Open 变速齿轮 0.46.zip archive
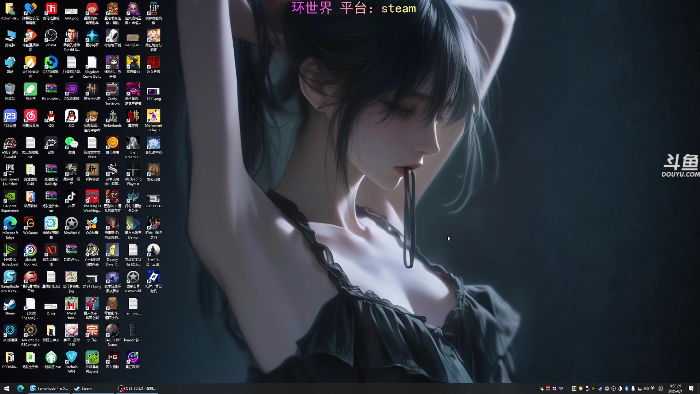Image resolution: width=700 pixels, height=394 pixels. (51, 174)
